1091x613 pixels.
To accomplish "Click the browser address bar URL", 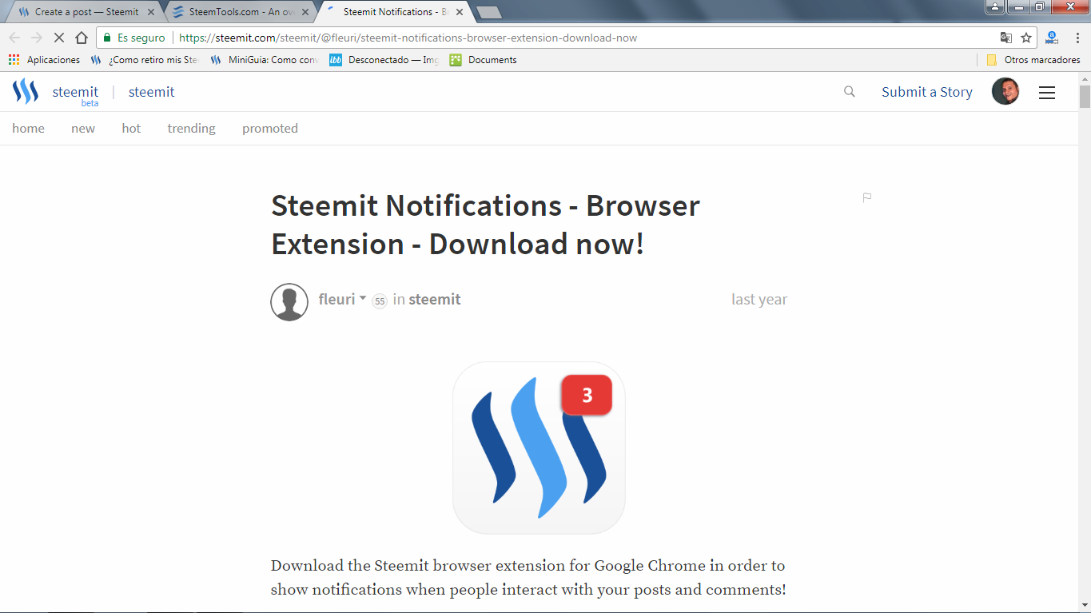I will pyautogui.click(x=408, y=38).
